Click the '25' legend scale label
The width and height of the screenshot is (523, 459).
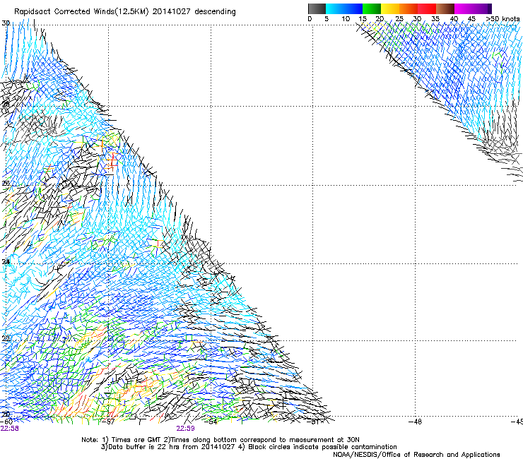399,19
